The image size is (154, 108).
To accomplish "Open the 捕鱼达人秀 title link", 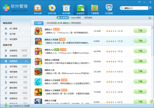I will click(x=49, y=70).
